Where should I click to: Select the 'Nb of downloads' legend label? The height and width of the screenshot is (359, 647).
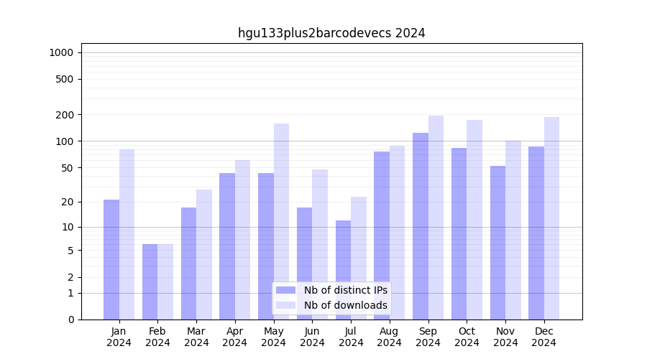345,305
